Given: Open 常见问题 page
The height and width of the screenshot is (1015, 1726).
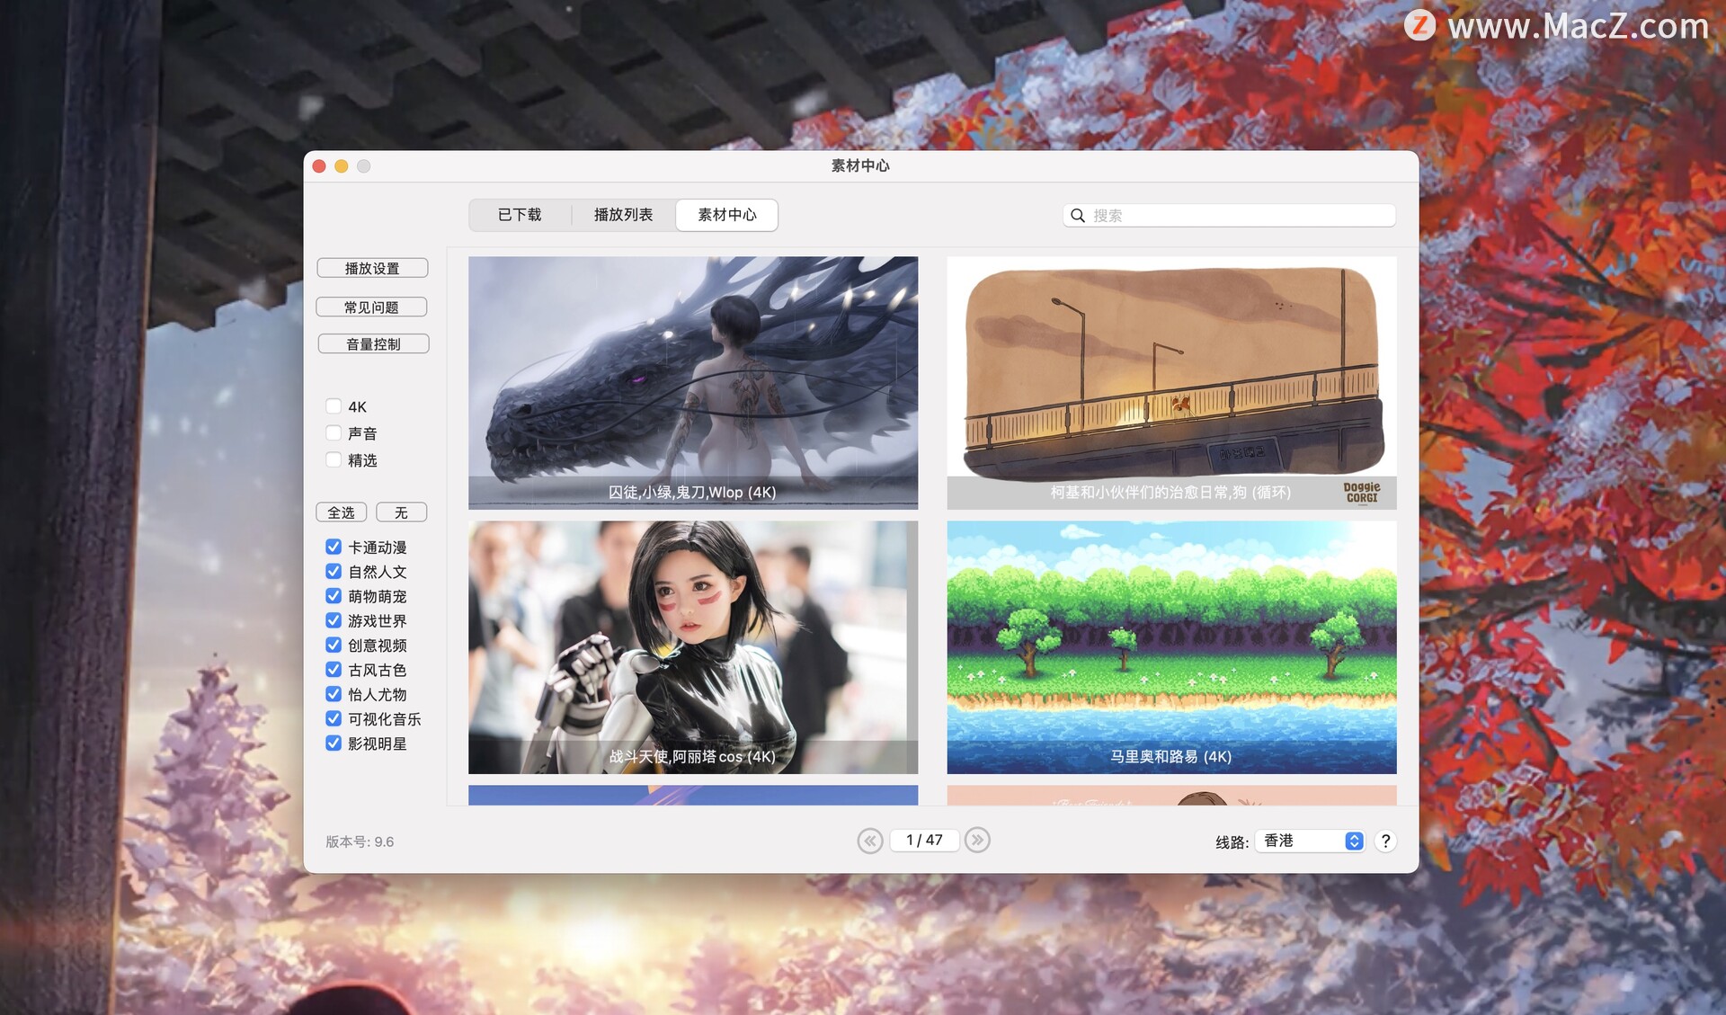Looking at the screenshot, I should [x=371, y=307].
